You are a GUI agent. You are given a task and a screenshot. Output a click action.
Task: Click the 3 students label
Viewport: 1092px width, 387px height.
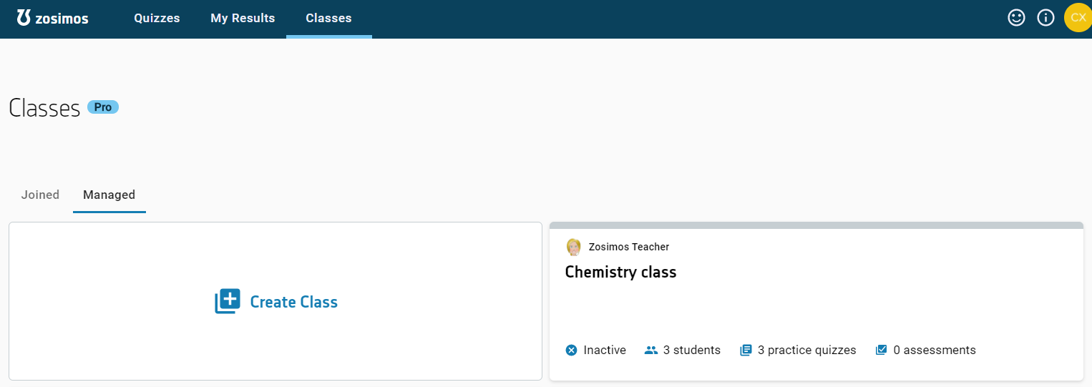tap(691, 351)
